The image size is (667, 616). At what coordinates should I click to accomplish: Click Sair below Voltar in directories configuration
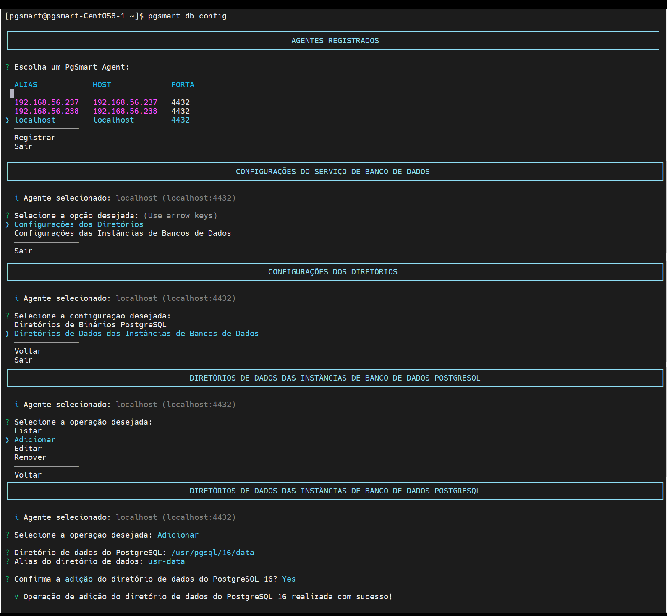click(24, 360)
